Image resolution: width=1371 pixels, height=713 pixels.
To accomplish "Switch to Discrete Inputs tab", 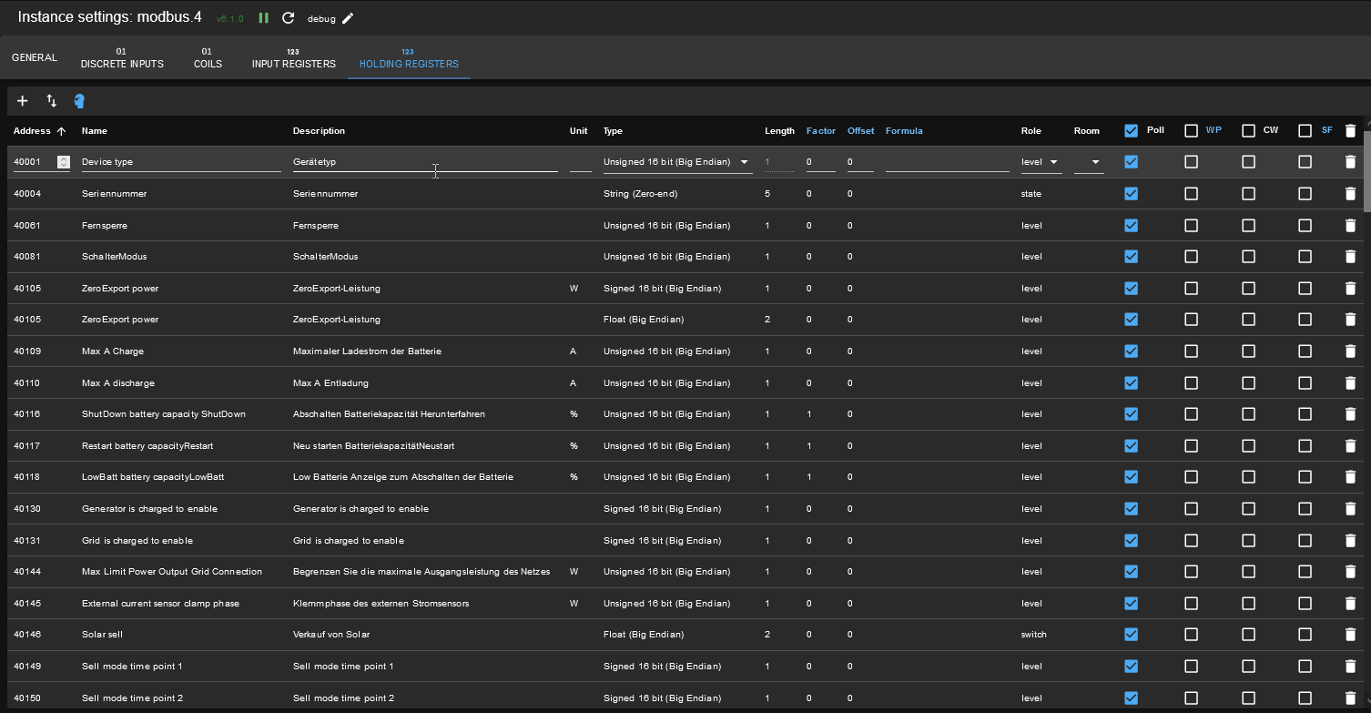I will coord(122,58).
